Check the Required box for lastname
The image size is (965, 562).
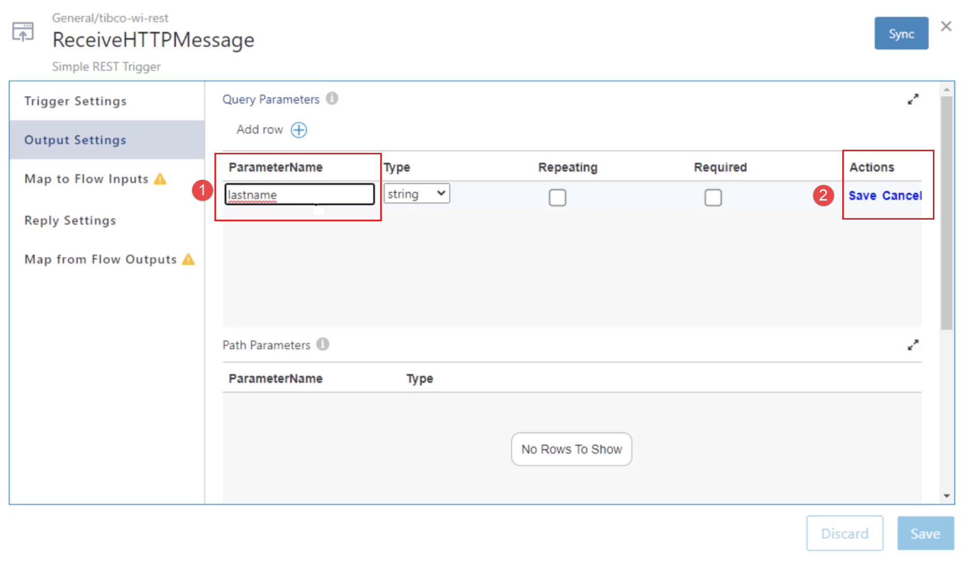713,197
